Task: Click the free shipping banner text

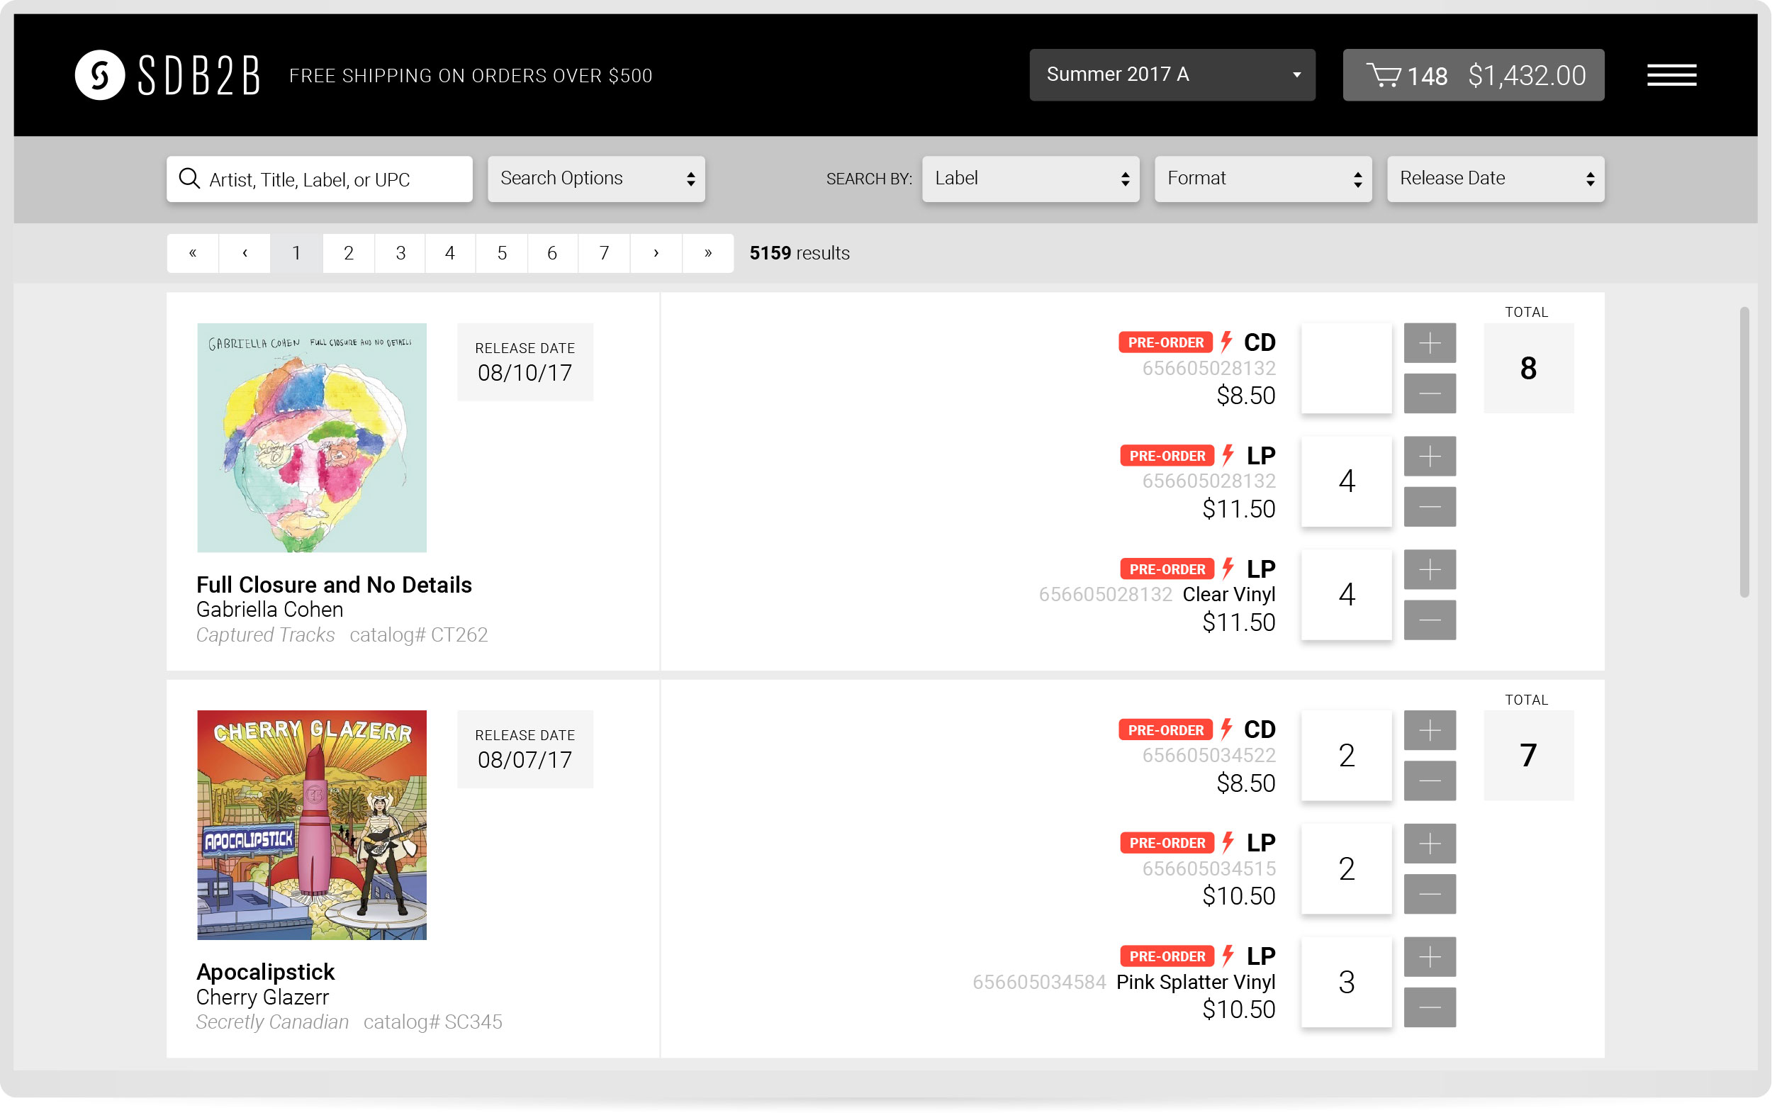Action: coord(471,75)
